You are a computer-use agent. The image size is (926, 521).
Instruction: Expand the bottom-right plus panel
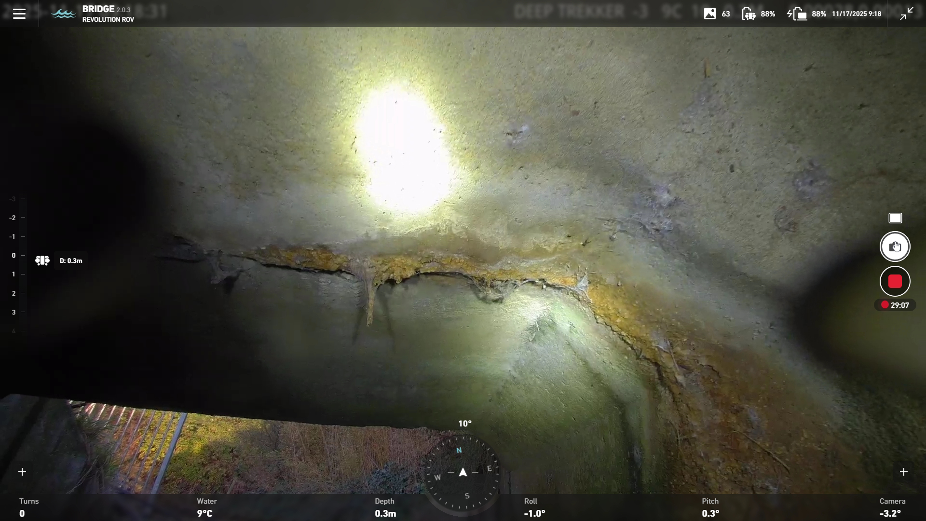904,472
